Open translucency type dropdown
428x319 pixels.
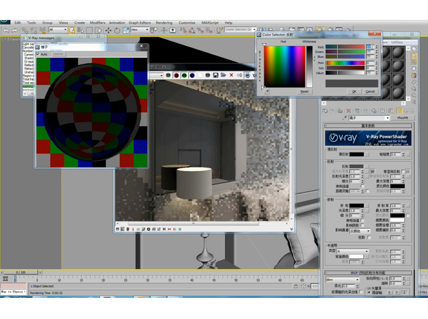[x=353, y=251]
